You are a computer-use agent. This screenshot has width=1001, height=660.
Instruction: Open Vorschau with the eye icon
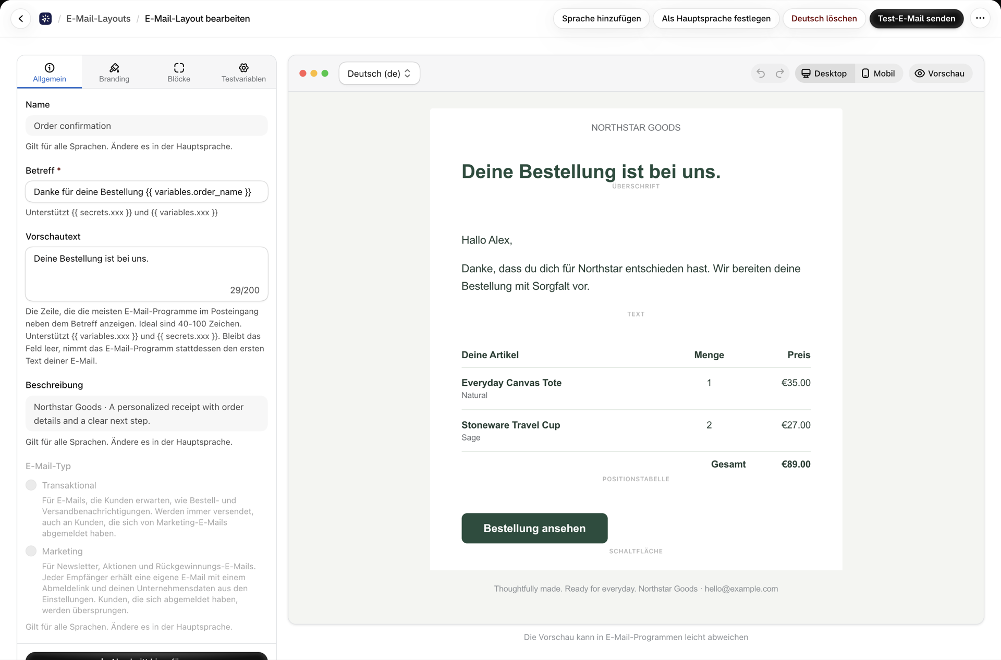click(940, 74)
